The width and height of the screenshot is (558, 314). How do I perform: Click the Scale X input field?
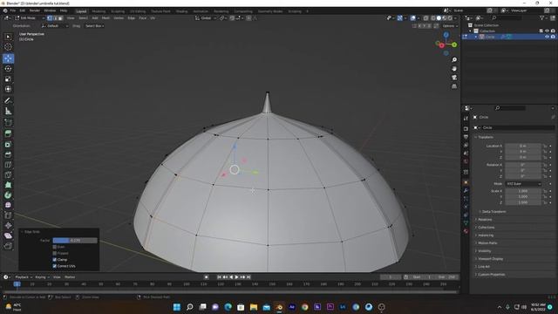coord(523,191)
